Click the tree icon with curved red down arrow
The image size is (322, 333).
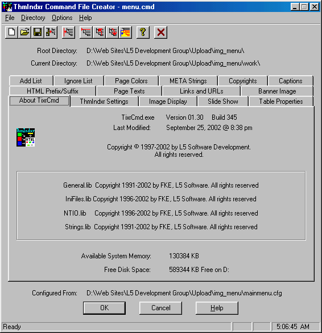(x=113, y=33)
